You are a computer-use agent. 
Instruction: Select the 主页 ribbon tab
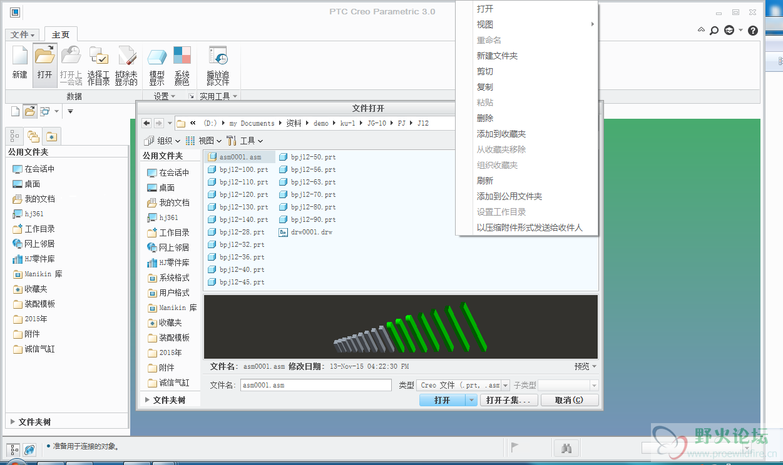click(61, 35)
